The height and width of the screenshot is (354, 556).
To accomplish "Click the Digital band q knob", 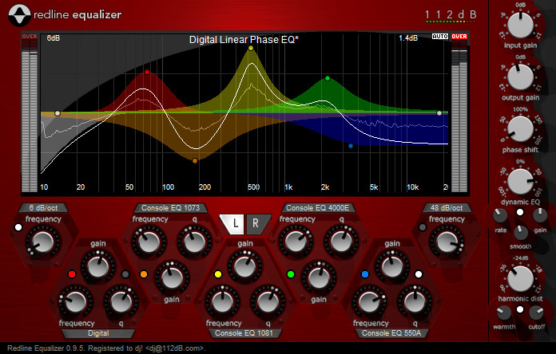I will click(x=121, y=303).
